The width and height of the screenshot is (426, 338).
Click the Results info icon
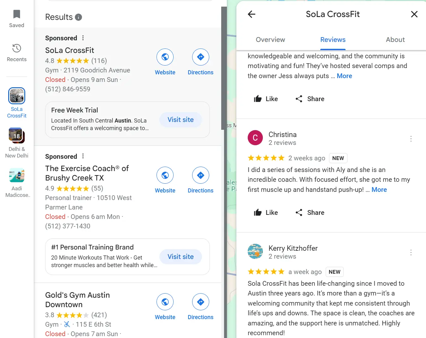click(x=78, y=17)
